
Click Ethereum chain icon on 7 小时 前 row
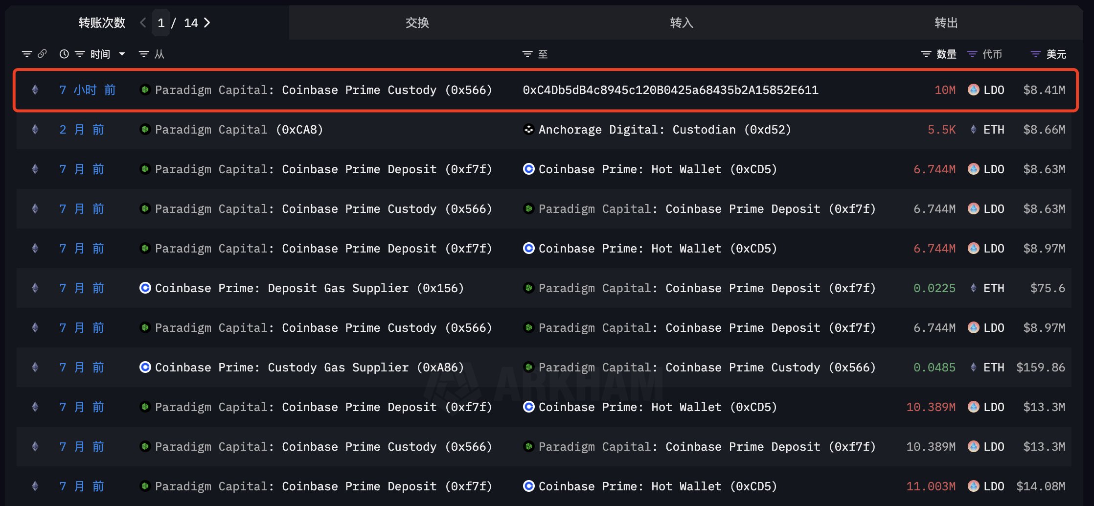35,90
